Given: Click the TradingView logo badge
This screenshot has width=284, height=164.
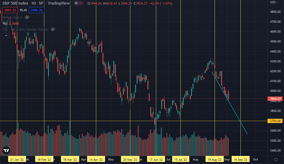Looking at the screenshot, I should (6, 150).
